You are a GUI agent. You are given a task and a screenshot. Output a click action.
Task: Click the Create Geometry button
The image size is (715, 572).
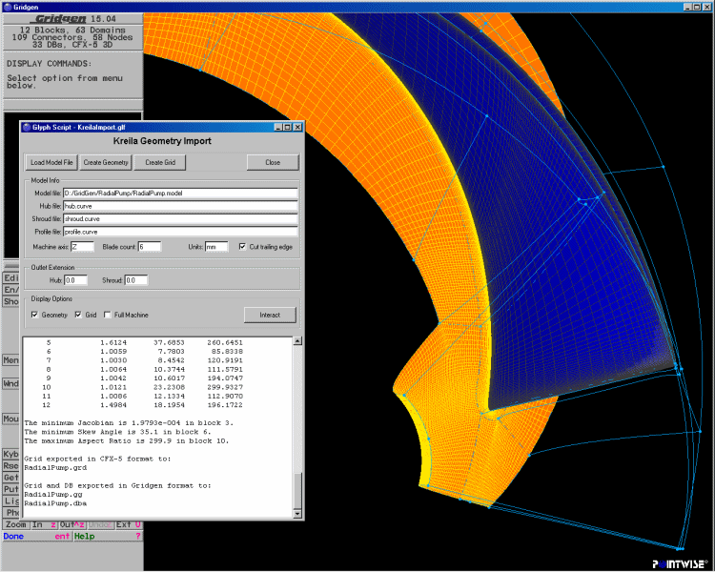pos(106,162)
